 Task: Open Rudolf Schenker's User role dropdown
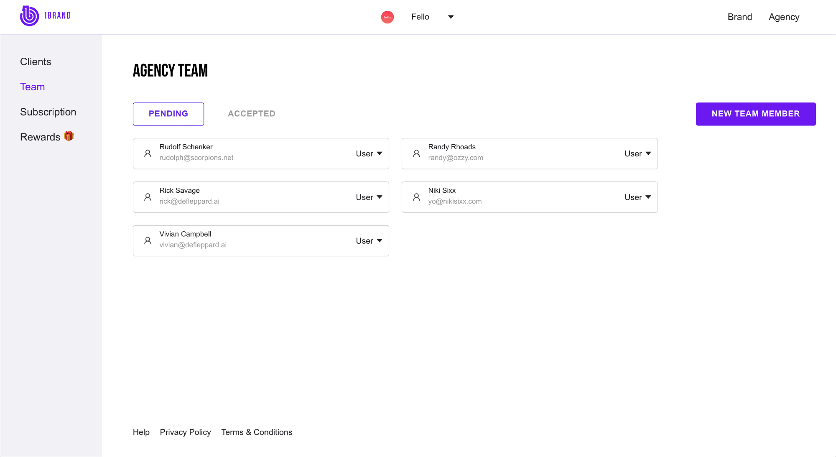(369, 153)
